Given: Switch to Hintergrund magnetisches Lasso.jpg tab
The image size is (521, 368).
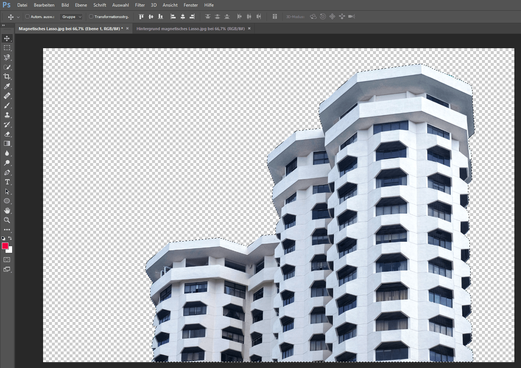Looking at the screenshot, I should (190, 29).
